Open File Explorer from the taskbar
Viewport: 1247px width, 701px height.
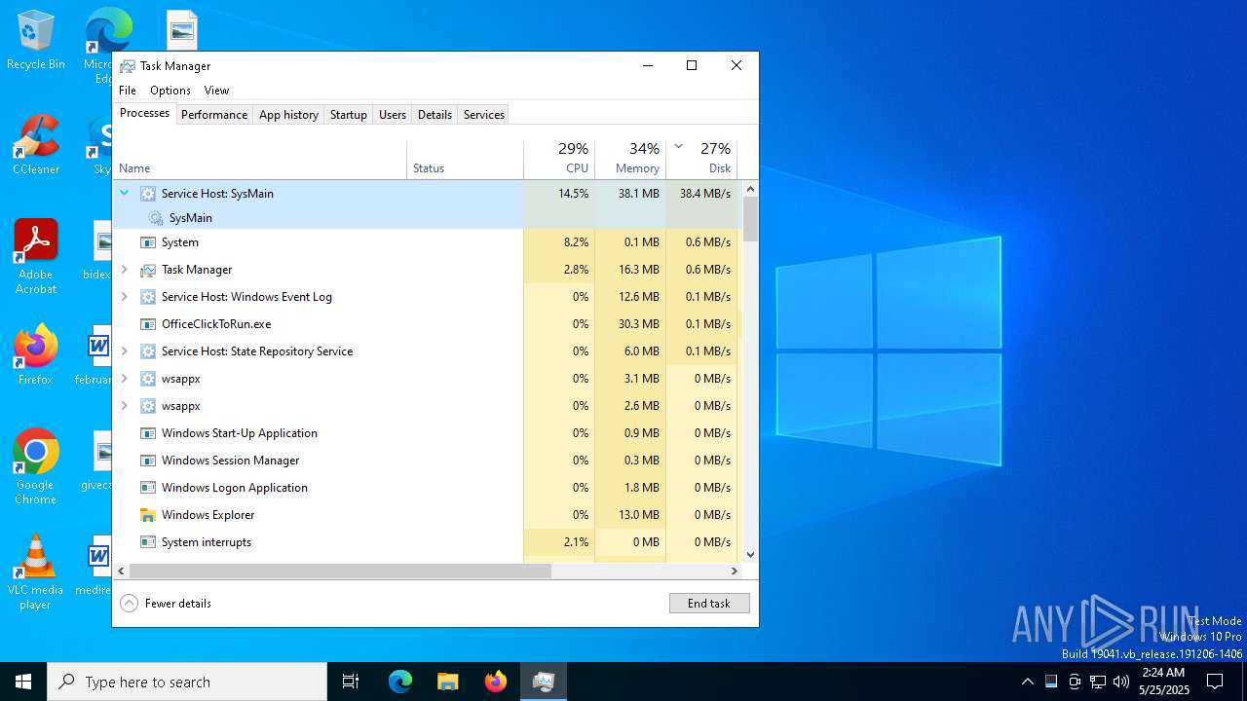[447, 682]
